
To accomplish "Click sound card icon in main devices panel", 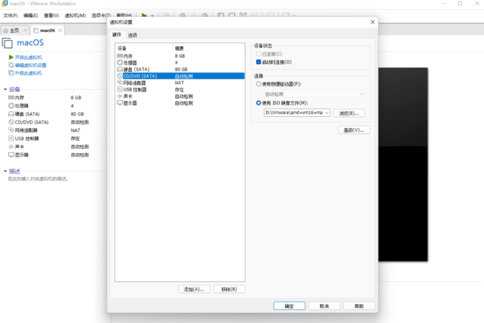I will pos(11,147).
